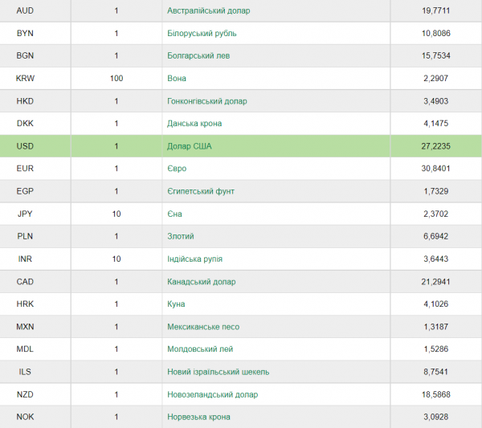Viewport: 482px width, 428px height.
Task: Open the Новозеландський долар link
Action: click(x=212, y=394)
